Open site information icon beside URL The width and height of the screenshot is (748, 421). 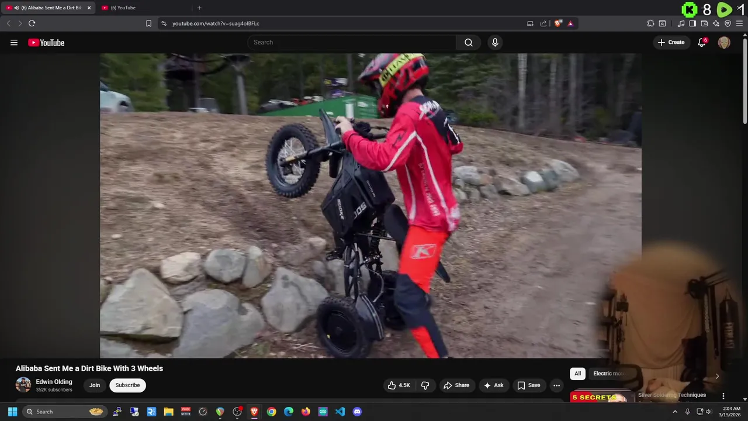tap(164, 23)
